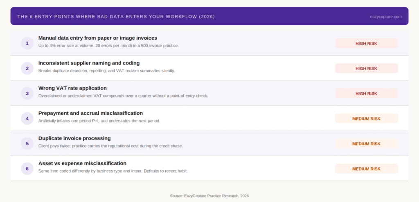Click MEDIUM RISK badge for prepayment misclassification

(366, 119)
